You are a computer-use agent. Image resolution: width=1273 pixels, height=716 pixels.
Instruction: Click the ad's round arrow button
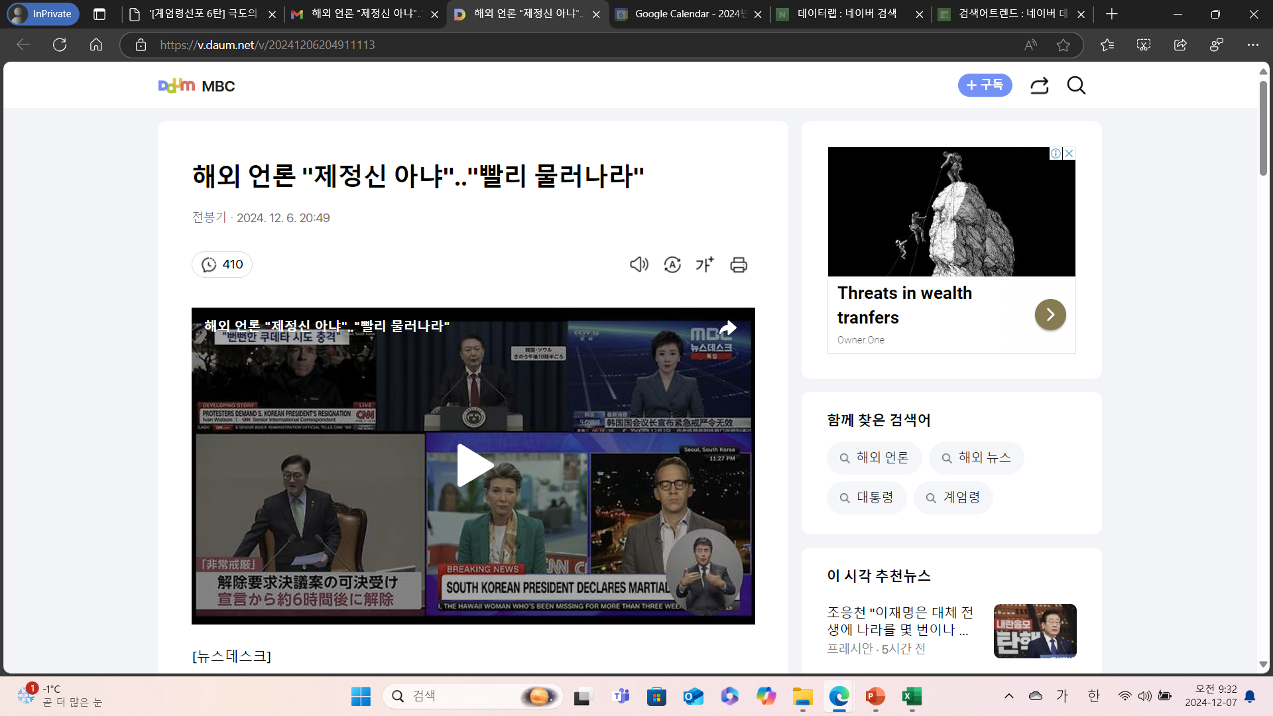coord(1050,314)
